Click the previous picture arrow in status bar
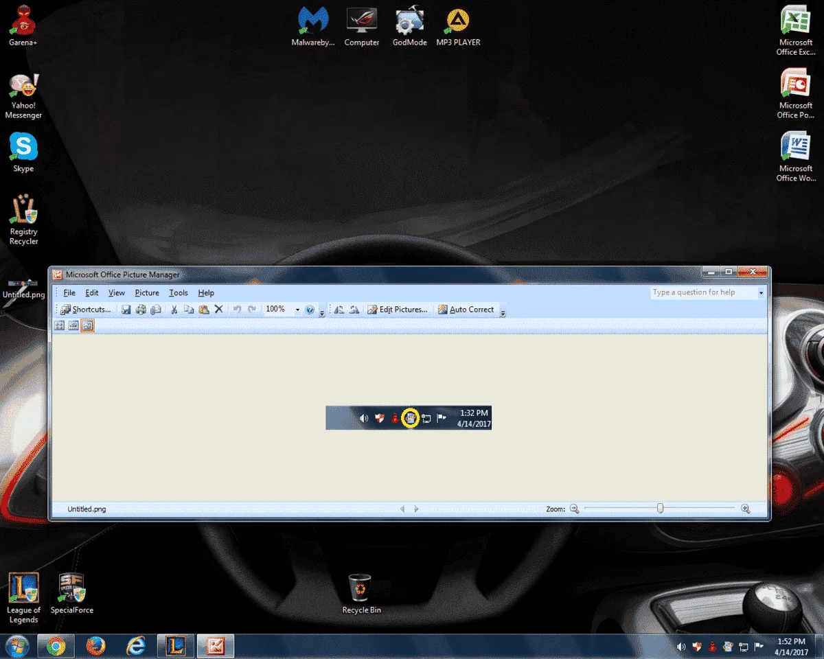The image size is (824, 659). click(x=403, y=509)
